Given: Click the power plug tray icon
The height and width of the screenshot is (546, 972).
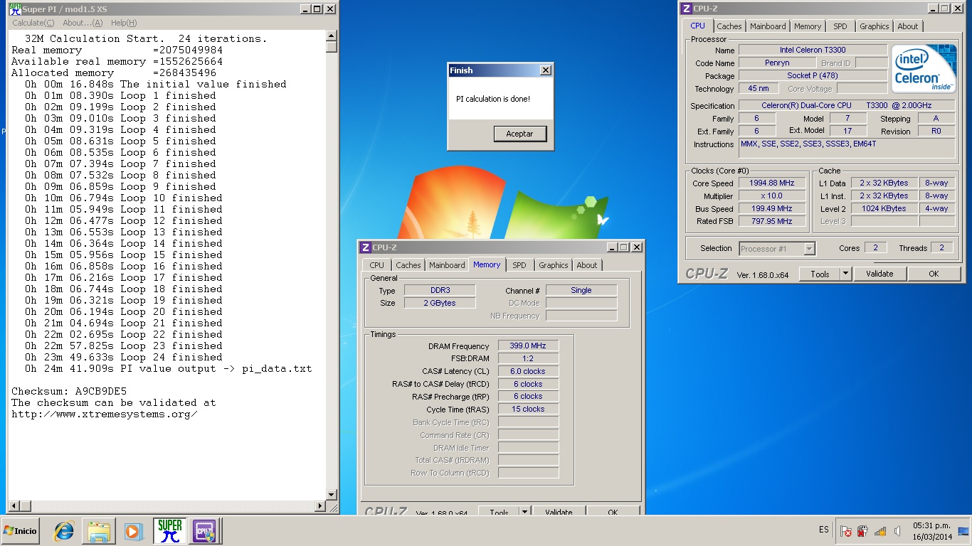Looking at the screenshot, I should point(862,531).
